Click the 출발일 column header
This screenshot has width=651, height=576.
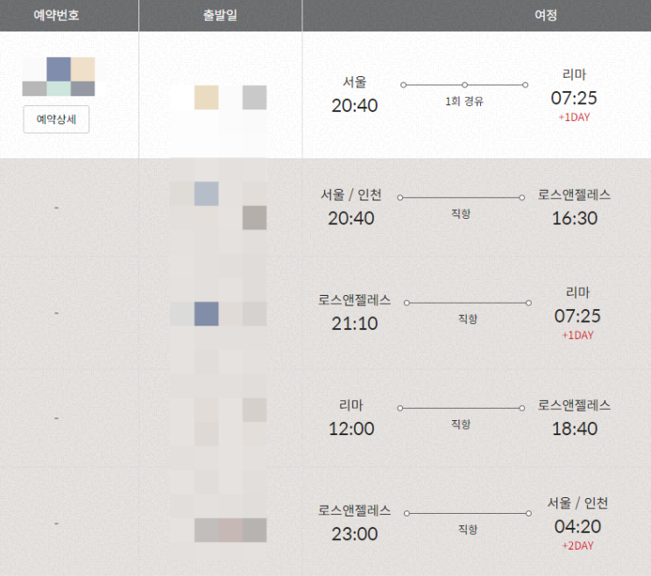pos(220,16)
